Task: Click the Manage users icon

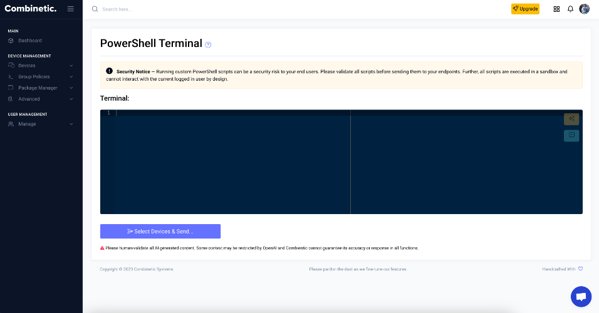Action: (11, 124)
